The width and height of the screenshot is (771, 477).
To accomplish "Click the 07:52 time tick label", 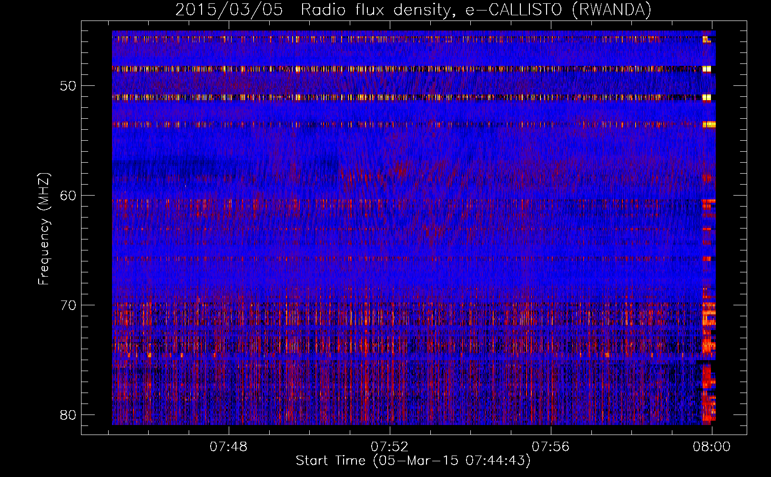I will point(390,446).
